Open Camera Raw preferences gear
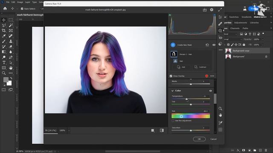This screenshot has width=273, height=153. click(x=212, y=10)
